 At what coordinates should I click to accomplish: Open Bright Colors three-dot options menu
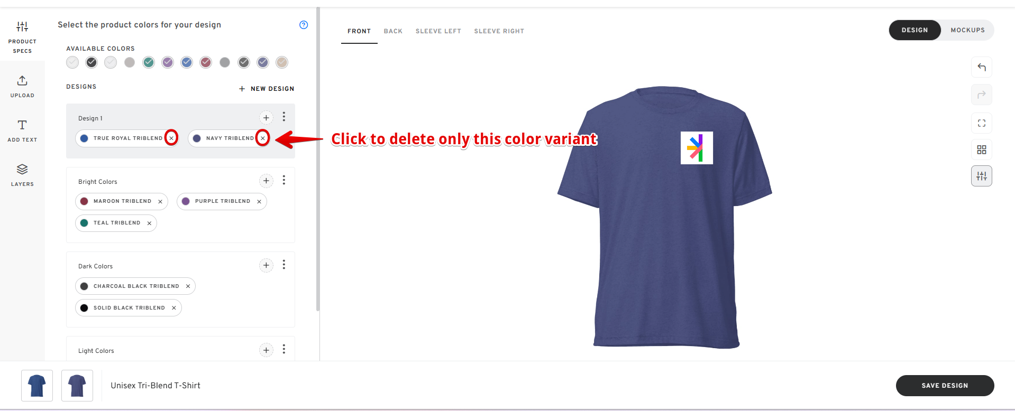click(284, 180)
